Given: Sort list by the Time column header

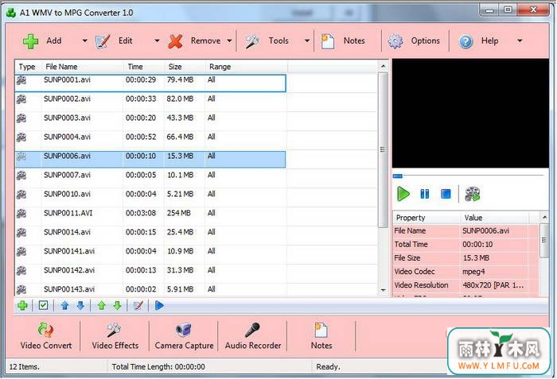Looking at the screenshot, I should [143, 67].
